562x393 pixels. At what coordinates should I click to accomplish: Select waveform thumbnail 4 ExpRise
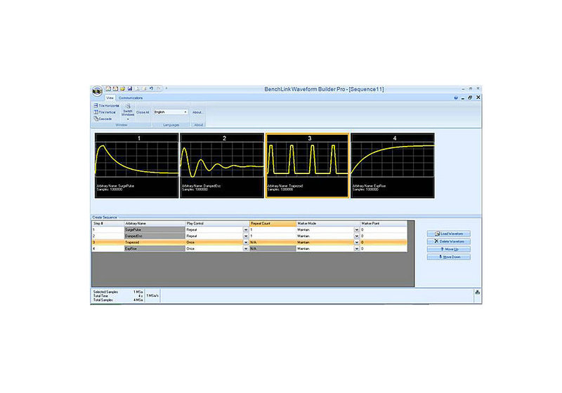pos(393,166)
